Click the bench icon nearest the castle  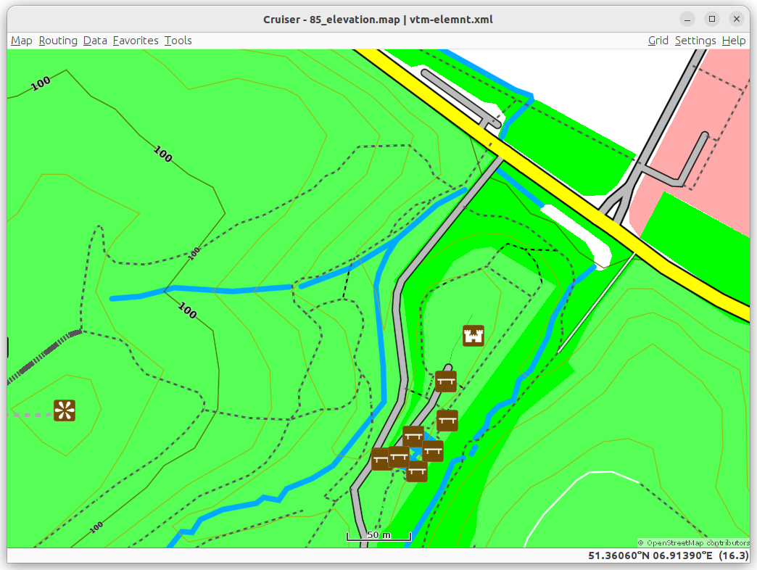[x=445, y=381]
